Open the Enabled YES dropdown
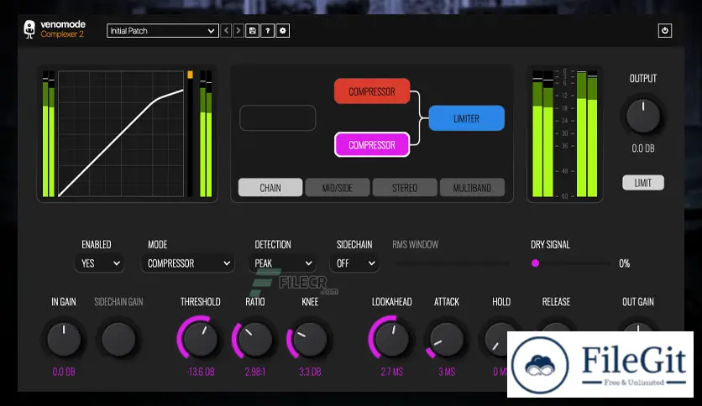 [x=100, y=263]
